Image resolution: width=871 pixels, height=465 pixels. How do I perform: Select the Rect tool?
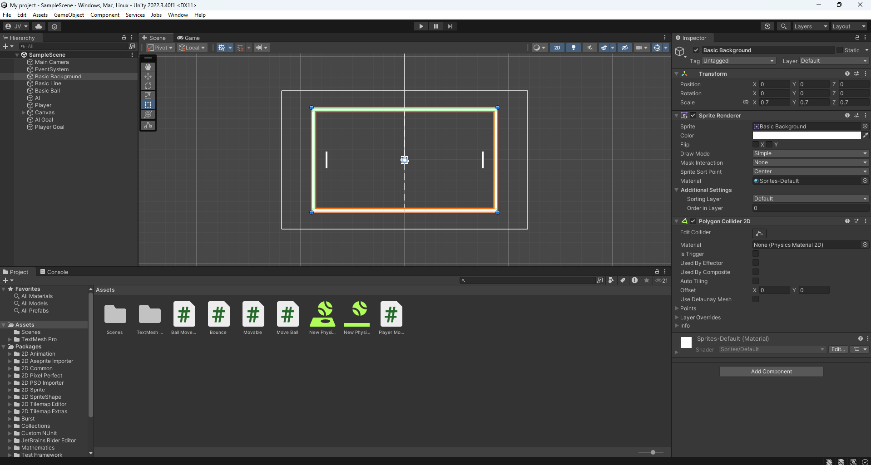point(148,105)
